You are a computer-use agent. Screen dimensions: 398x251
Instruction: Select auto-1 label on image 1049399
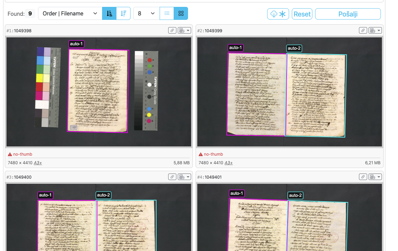coord(236,48)
